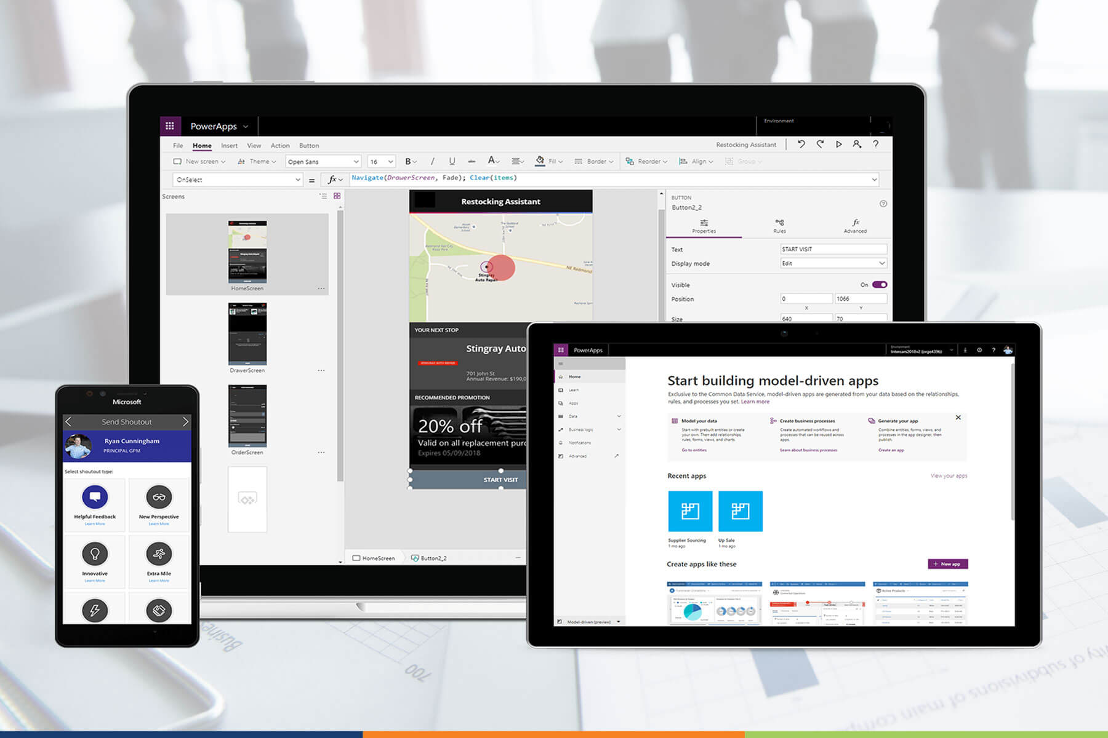Select the Helpful Feedback shoutout icon
The image size is (1108, 738).
pyautogui.click(x=95, y=497)
